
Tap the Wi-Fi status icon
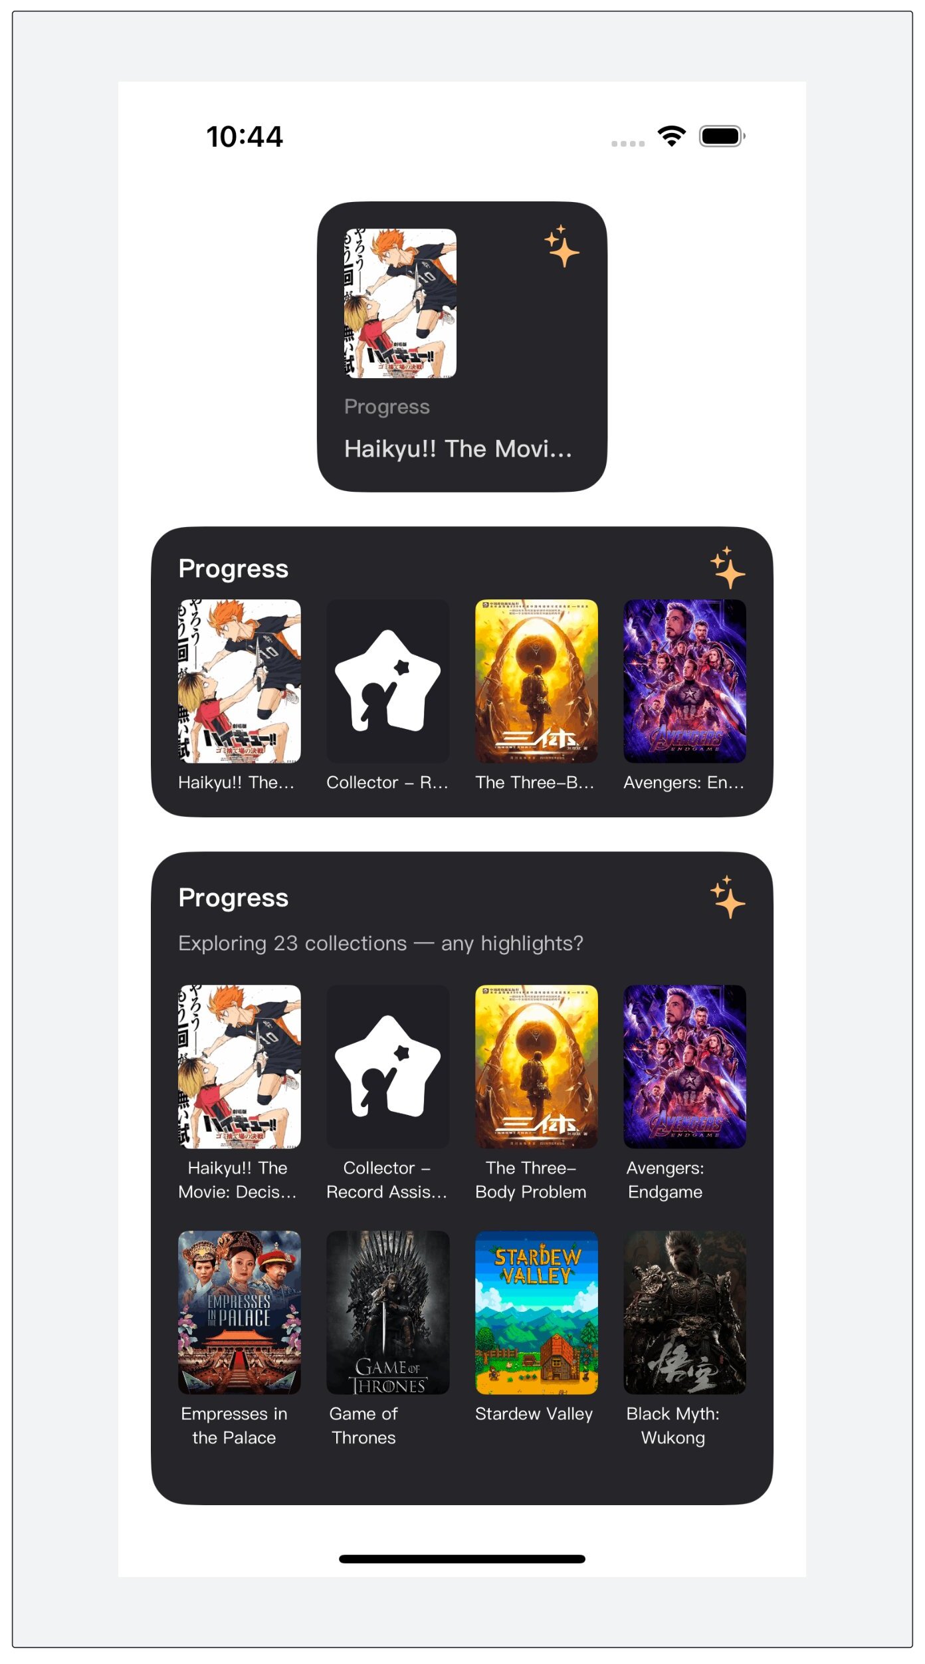672,136
